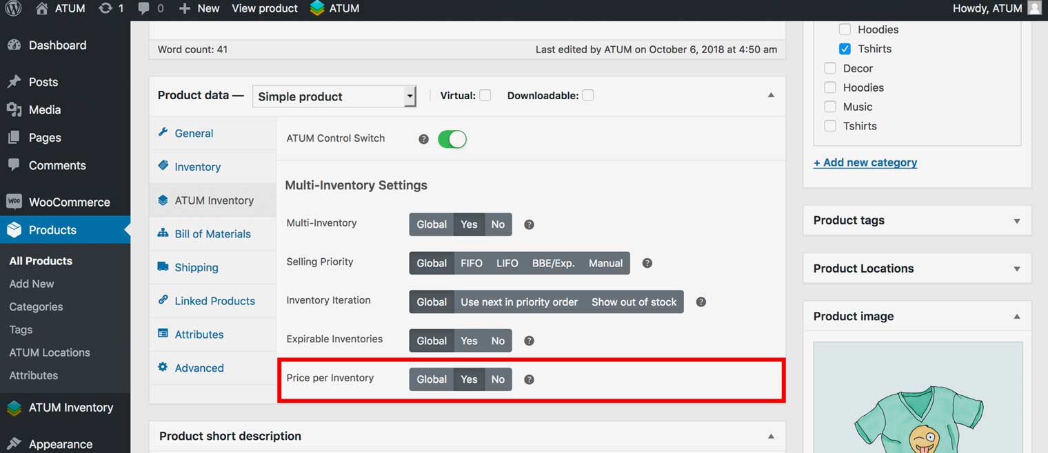The height and width of the screenshot is (453, 1048).
Task: Check the Virtual checkbox
Action: coord(485,96)
